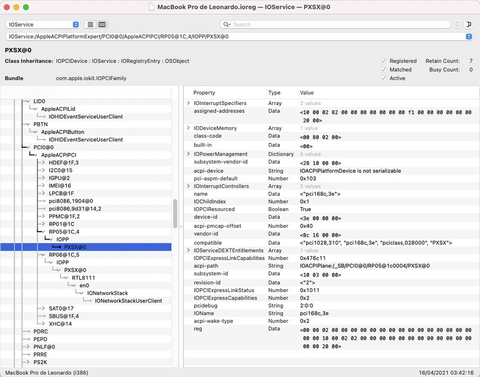Select the PRRE tree item
Screen dimensions: 480x377
(40, 354)
